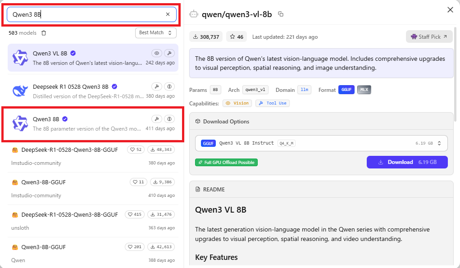Click the trash icon next to 503 models
The width and height of the screenshot is (460, 268).
(44, 33)
